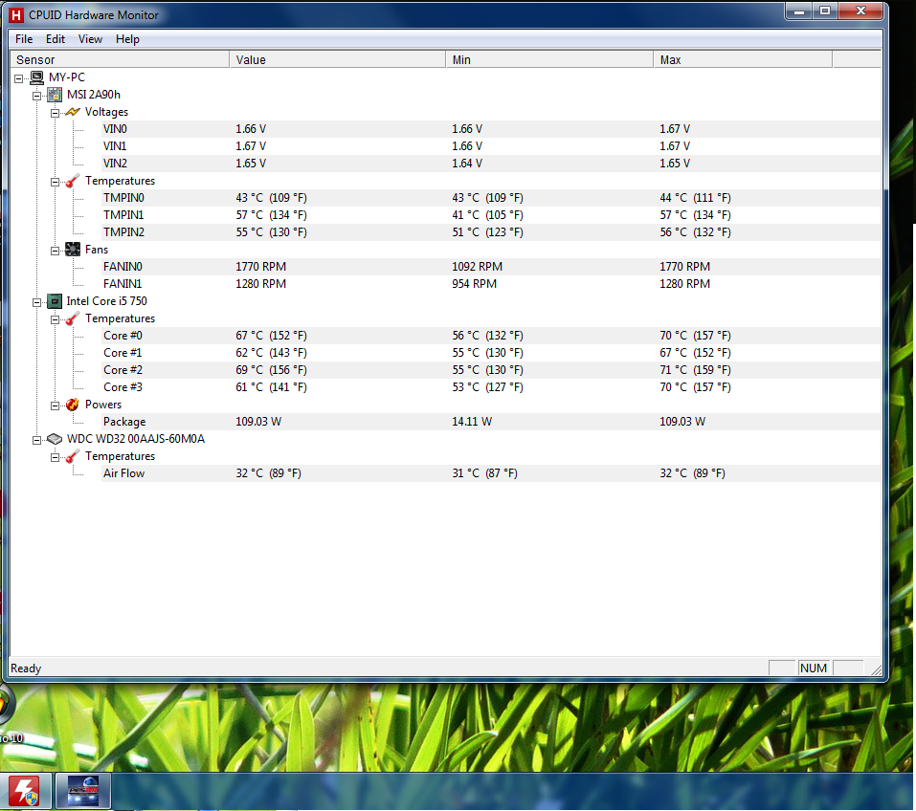
Task: Collapse the Powers node
Action: coord(55,405)
